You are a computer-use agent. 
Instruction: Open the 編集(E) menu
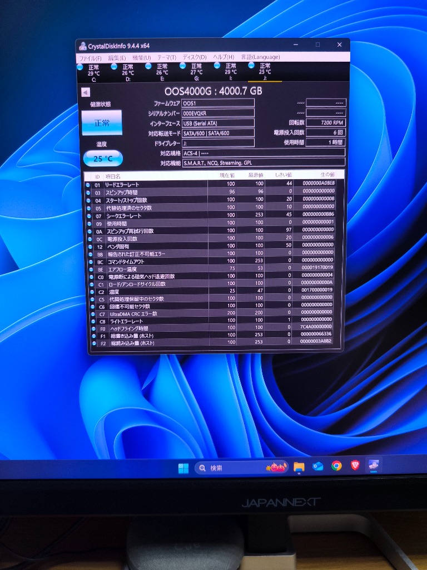point(117,58)
